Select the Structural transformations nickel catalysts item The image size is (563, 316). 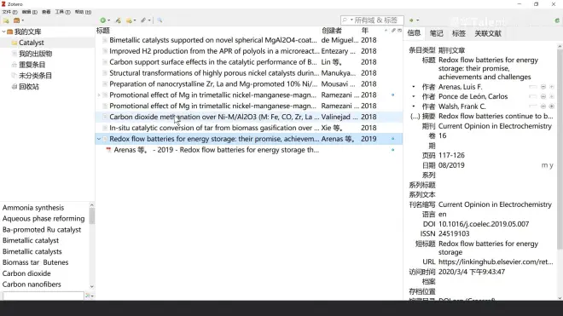pyautogui.click(x=249, y=73)
